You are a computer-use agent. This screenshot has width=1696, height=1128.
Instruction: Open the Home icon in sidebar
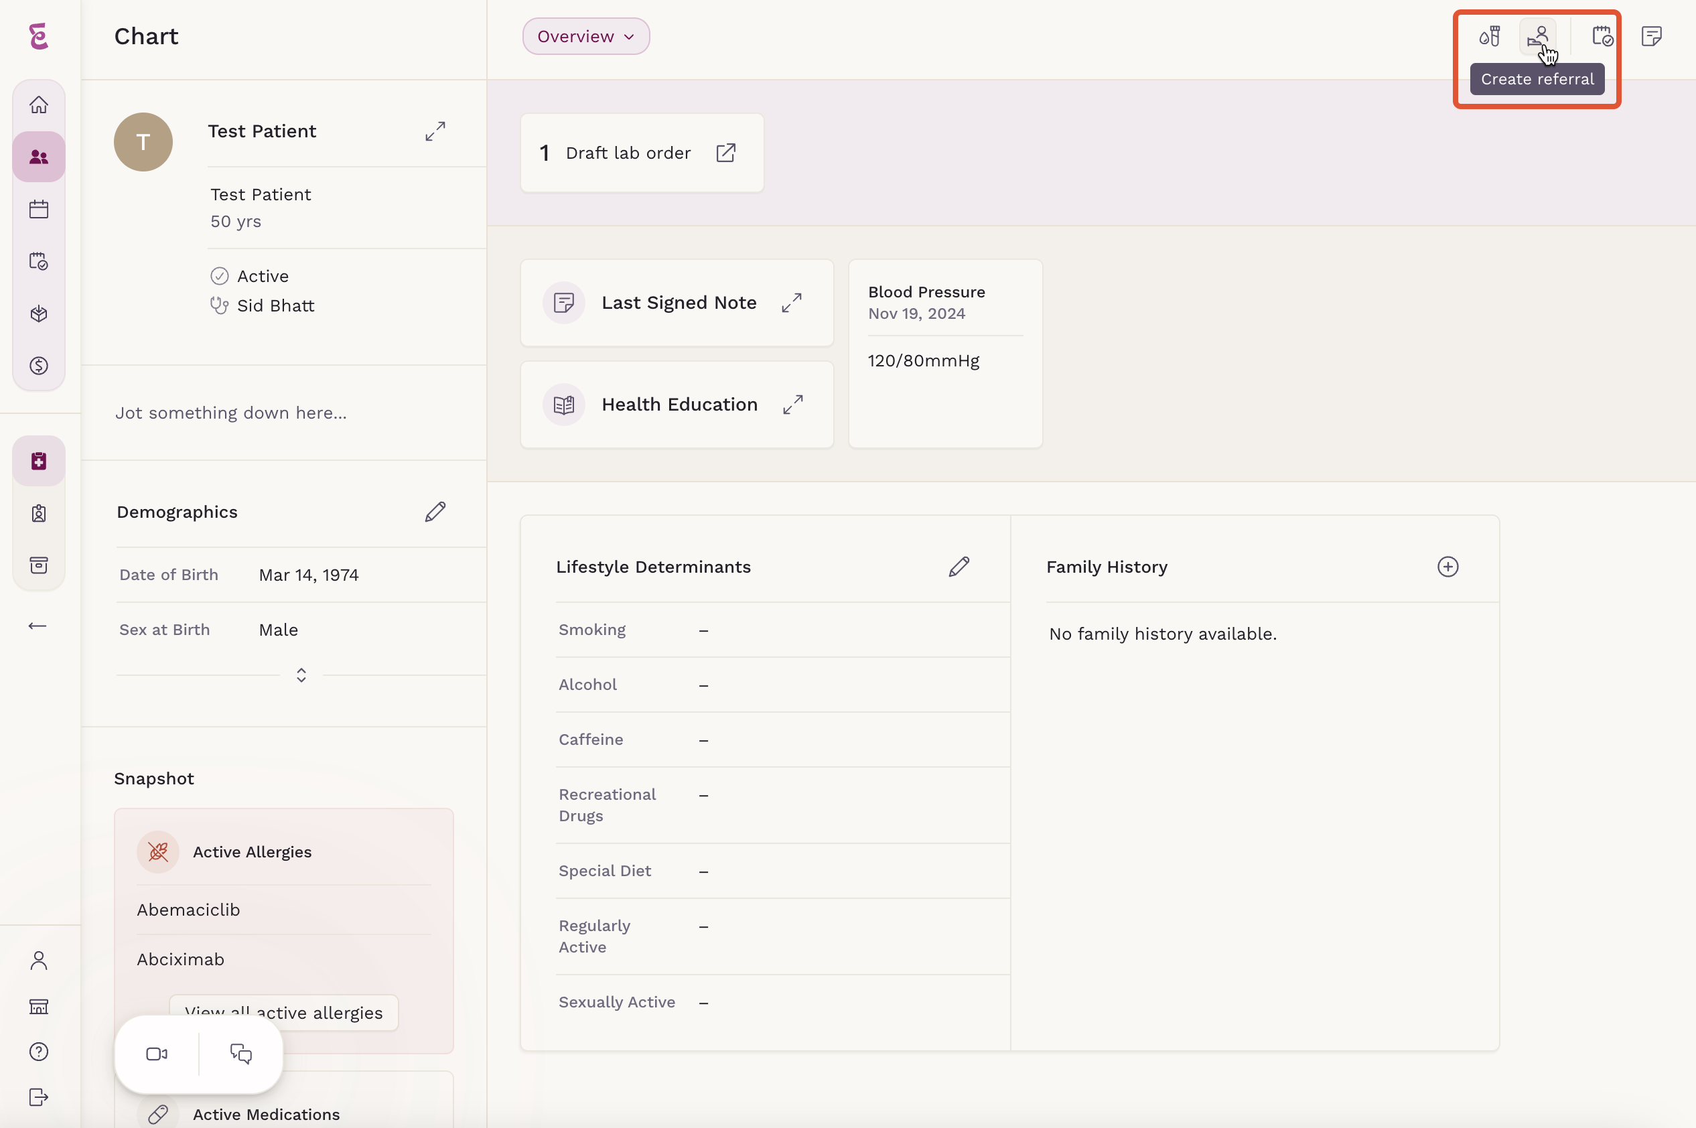[39, 105]
